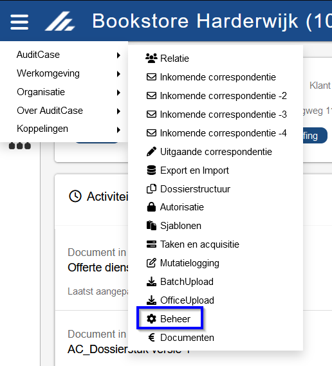Expand the Werkomgeving submenu arrow

(118, 74)
